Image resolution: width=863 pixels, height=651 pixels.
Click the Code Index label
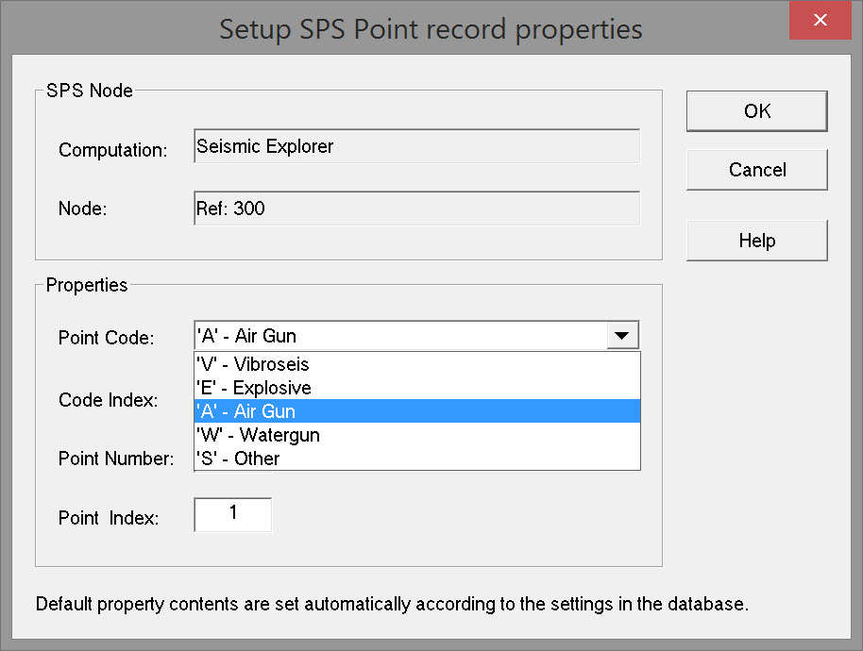click(108, 400)
